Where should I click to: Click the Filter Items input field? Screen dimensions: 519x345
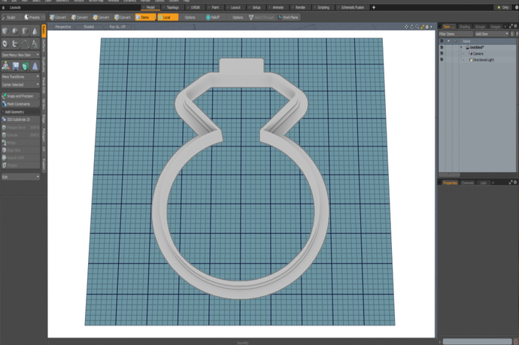tap(456, 34)
